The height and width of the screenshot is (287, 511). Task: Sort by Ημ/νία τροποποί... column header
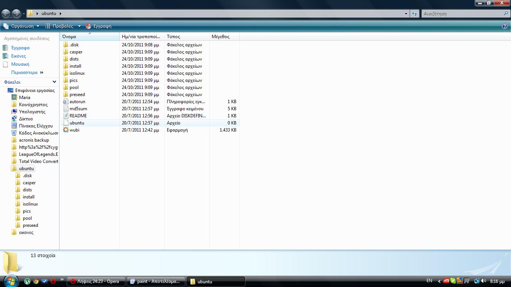coord(142,37)
